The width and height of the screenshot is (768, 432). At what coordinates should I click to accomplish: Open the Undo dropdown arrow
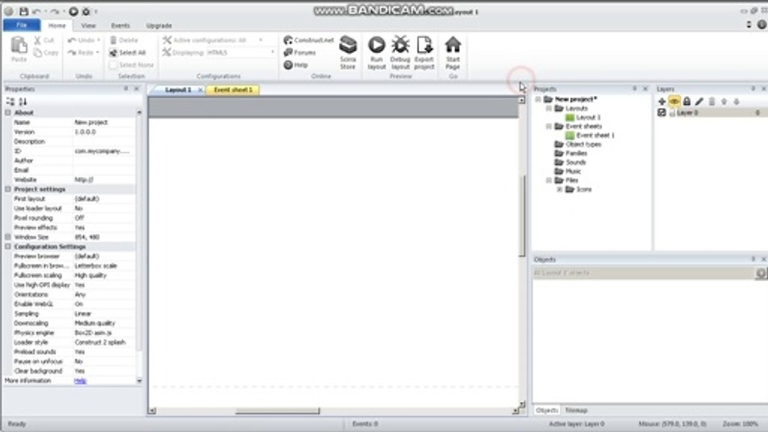point(98,40)
